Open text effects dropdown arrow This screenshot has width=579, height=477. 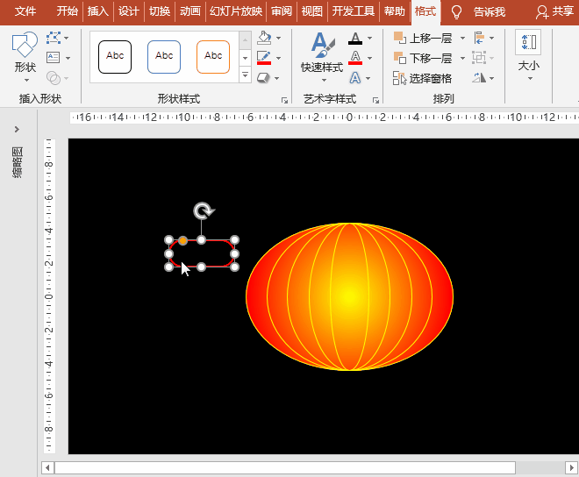point(368,78)
